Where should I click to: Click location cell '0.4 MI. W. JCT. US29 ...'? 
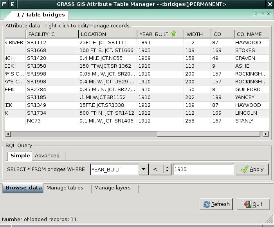click(x=107, y=82)
